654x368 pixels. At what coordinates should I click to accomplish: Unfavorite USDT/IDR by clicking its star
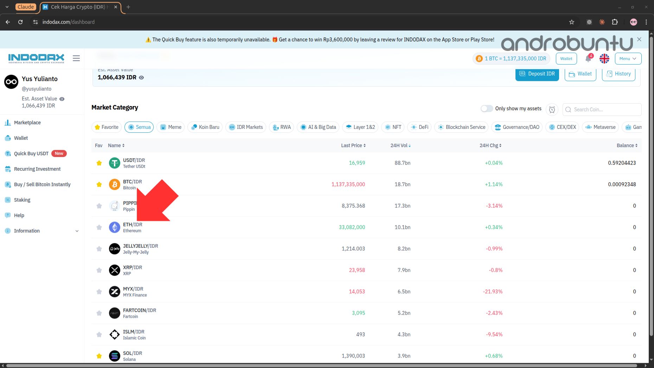pyautogui.click(x=99, y=163)
